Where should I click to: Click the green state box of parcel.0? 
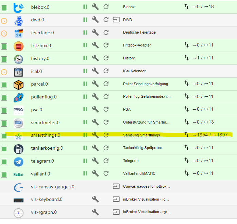point(4,84)
